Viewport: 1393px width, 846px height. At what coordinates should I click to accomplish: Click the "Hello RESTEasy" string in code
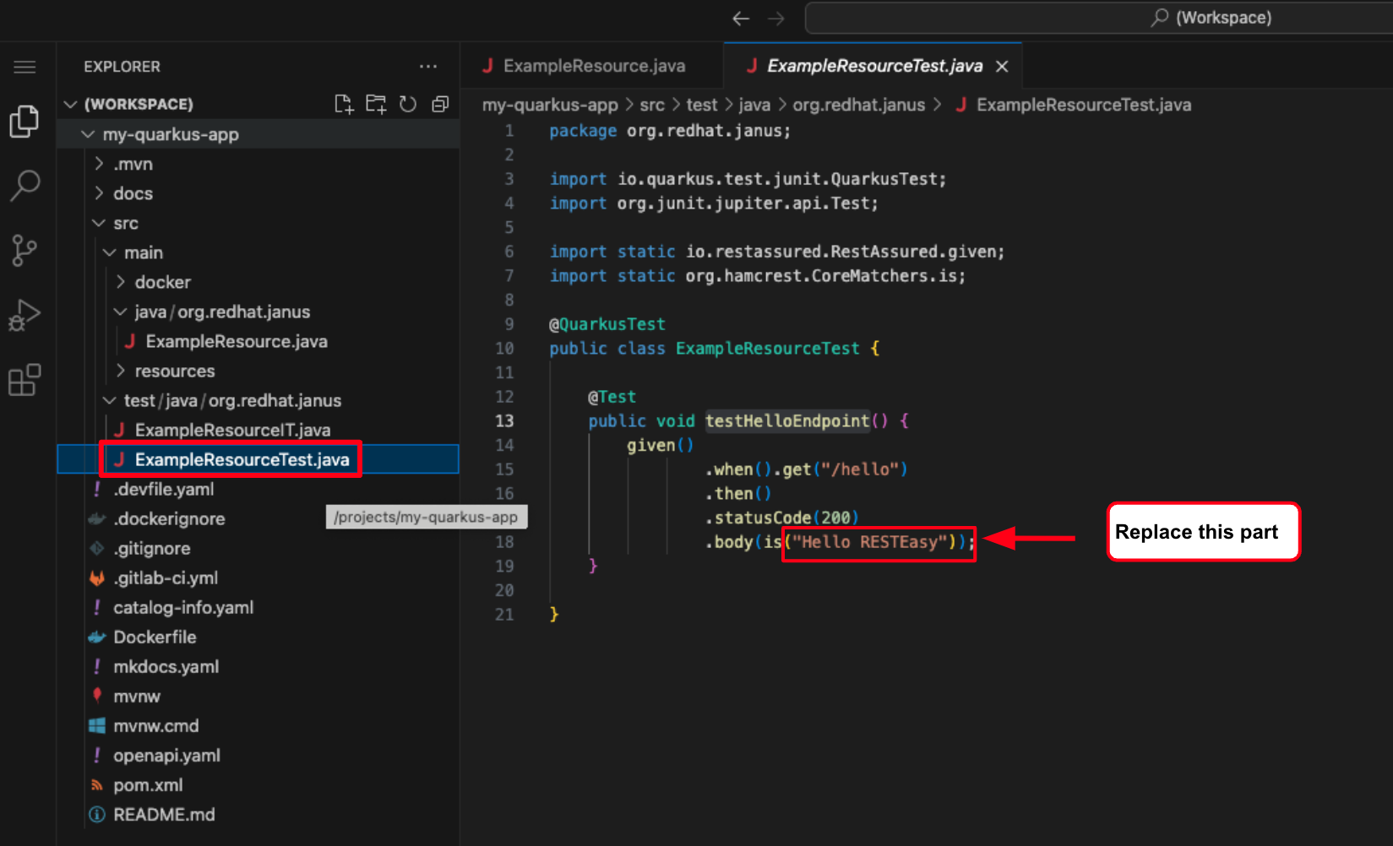869,542
